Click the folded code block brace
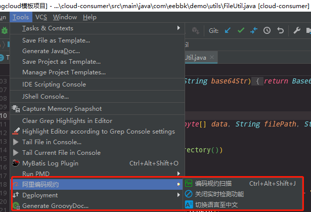Screen dimensions: 311x212 257,81
